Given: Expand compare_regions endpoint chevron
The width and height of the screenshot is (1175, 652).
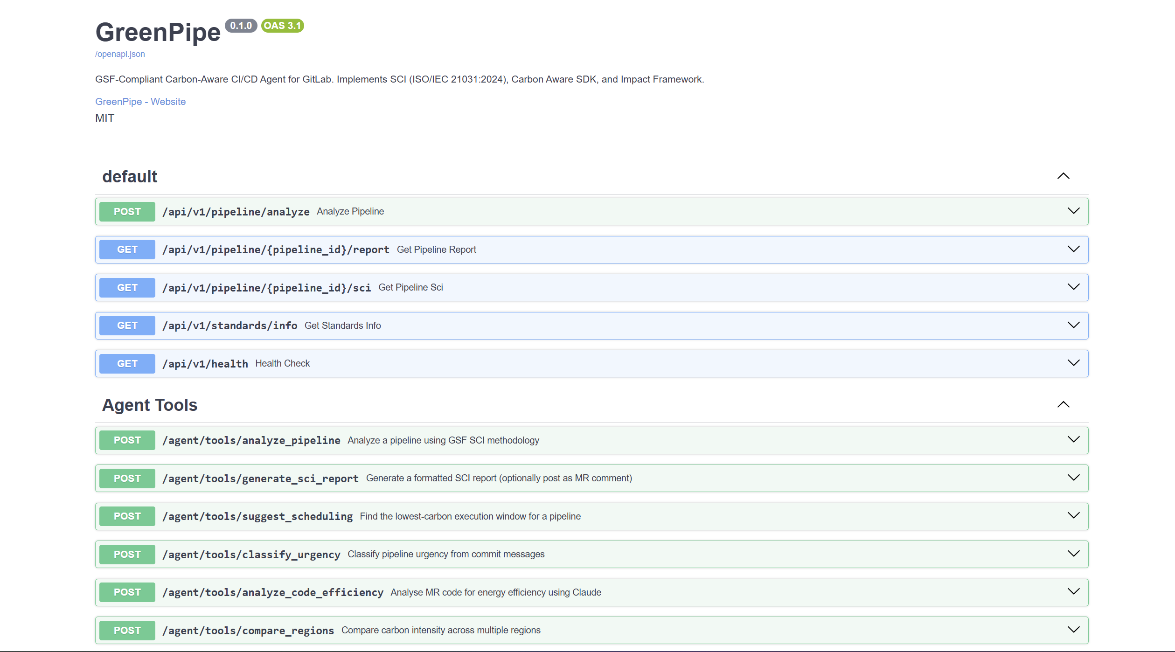Looking at the screenshot, I should [1073, 630].
